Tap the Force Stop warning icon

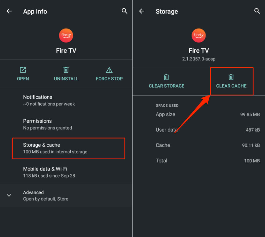click(x=109, y=70)
